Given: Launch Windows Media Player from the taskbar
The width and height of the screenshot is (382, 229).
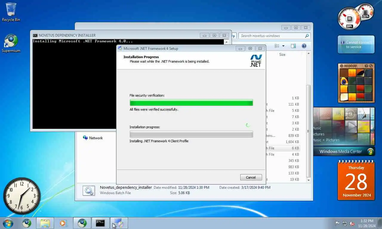Looking at the screenshot, I should coord(63,223).
